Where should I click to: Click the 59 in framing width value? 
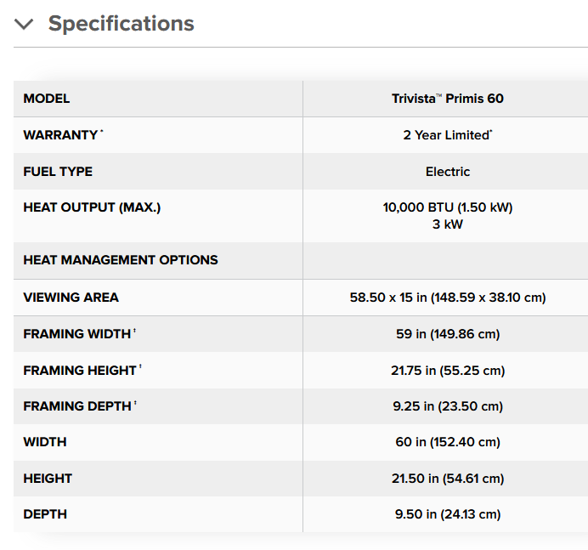point(447,334)
